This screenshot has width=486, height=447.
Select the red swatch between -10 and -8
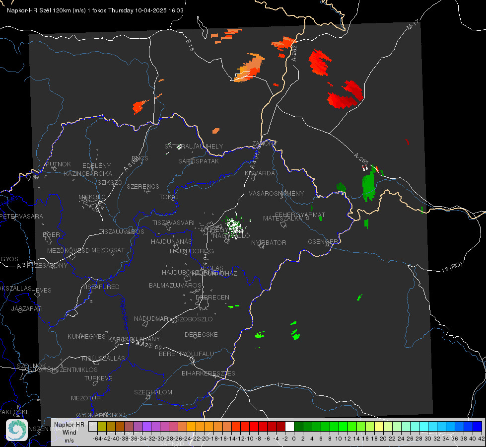(x=254, y=426)
